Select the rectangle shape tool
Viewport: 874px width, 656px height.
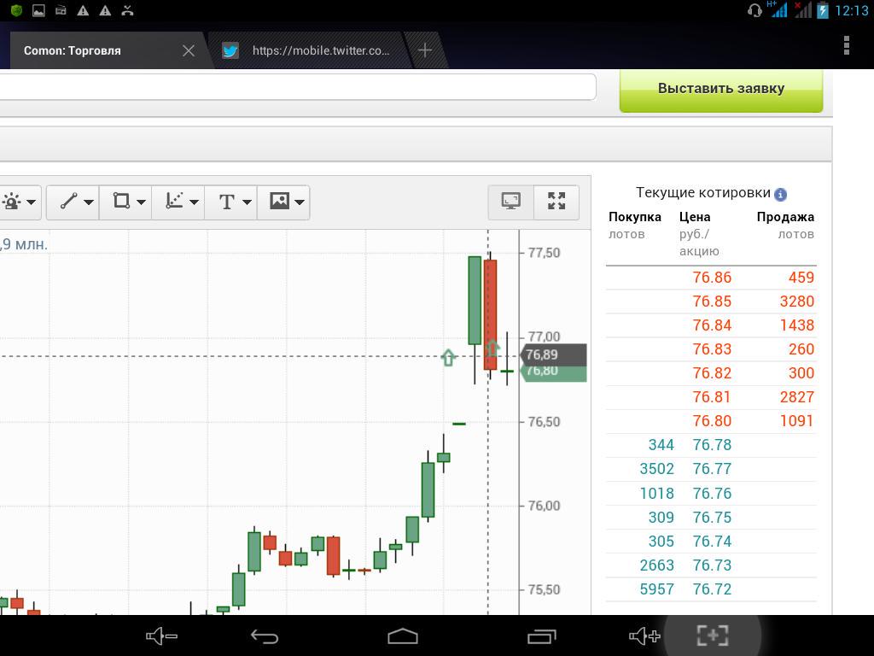pos(121,201)
